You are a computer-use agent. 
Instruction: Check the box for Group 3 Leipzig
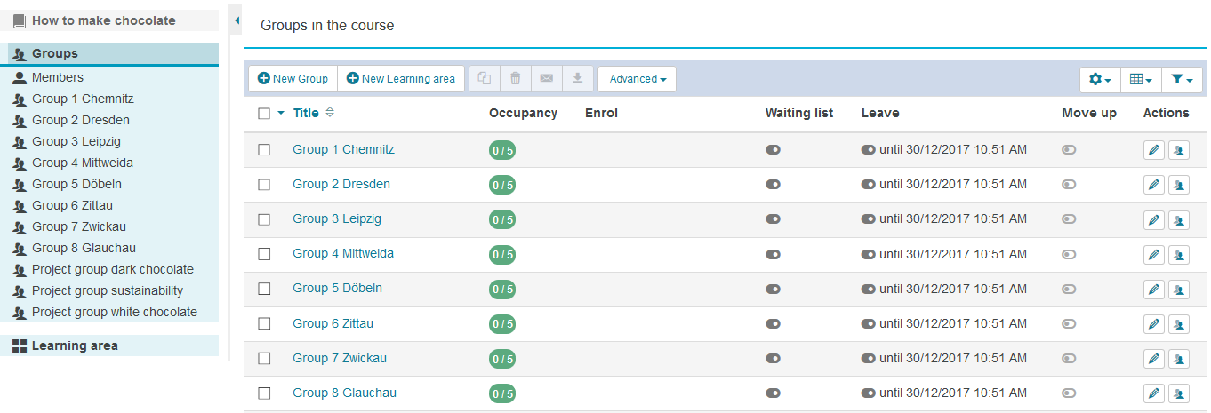pyautogui.click(x=264, y=219)
